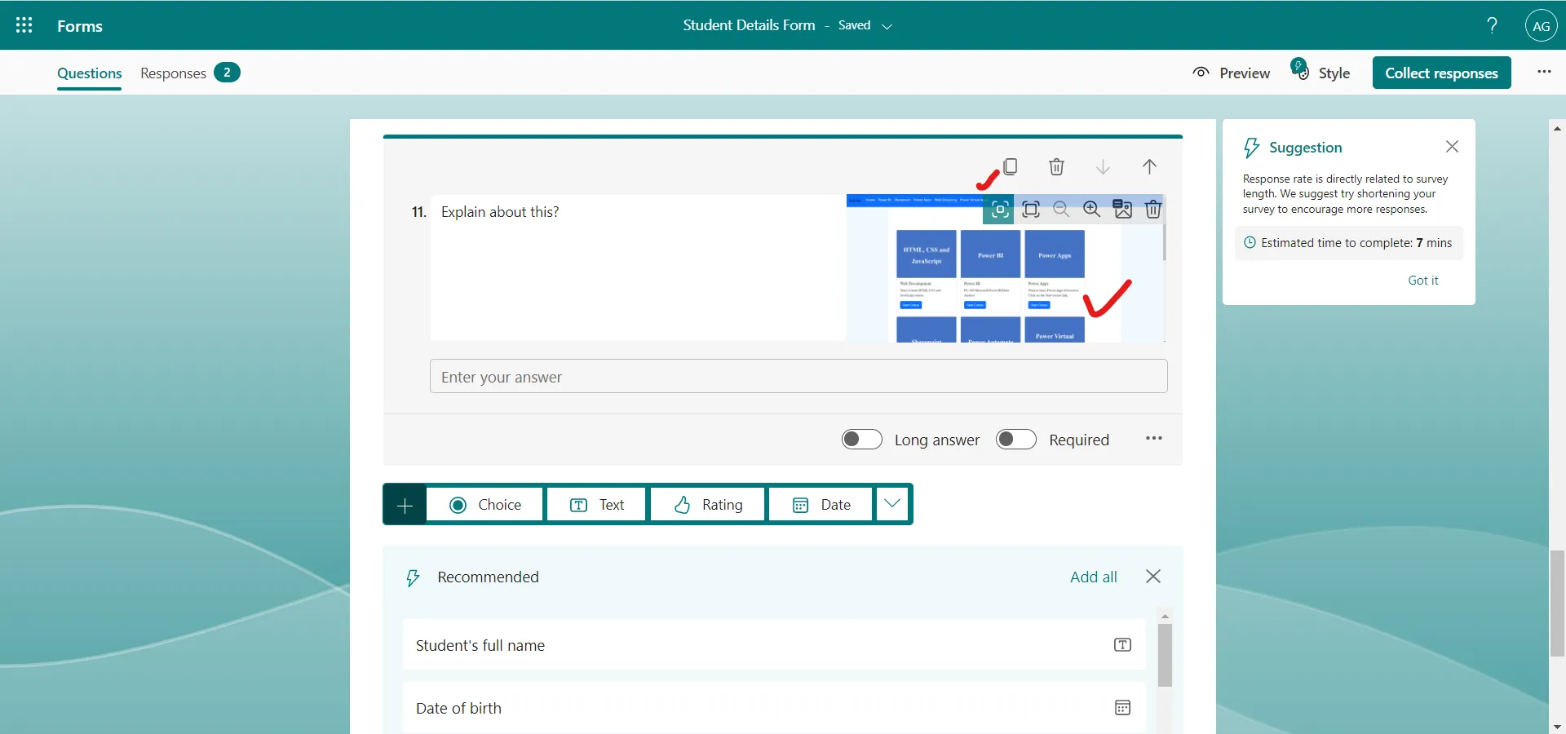Click the Enter your answer field
1566x734 pixels.
click(x=798, y=376)
